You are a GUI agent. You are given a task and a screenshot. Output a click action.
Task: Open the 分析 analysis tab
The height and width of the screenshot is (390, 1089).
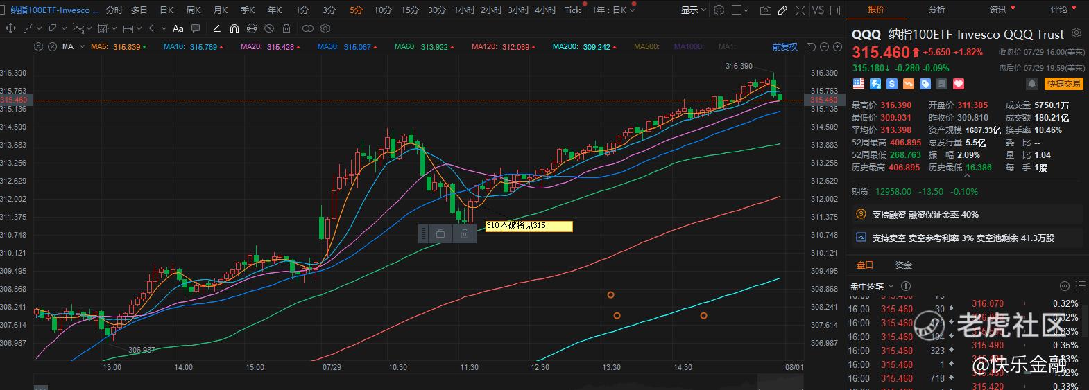937,10
